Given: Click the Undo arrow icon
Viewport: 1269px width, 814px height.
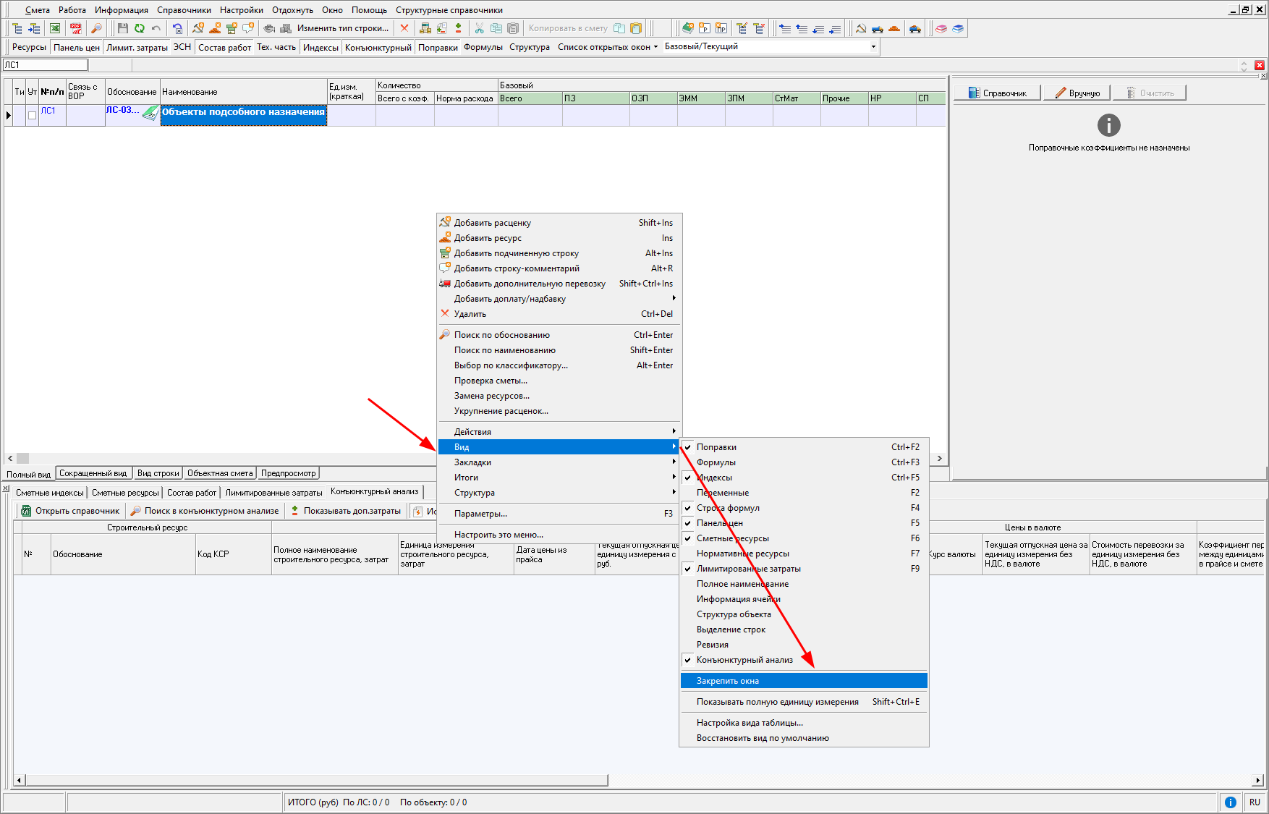Looking at the screenshot, I should coord(156,28).
